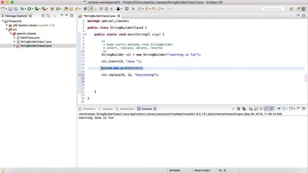
Task: Open dropdown arrow next to Debug icon
Action: click(x=25, y=9)
